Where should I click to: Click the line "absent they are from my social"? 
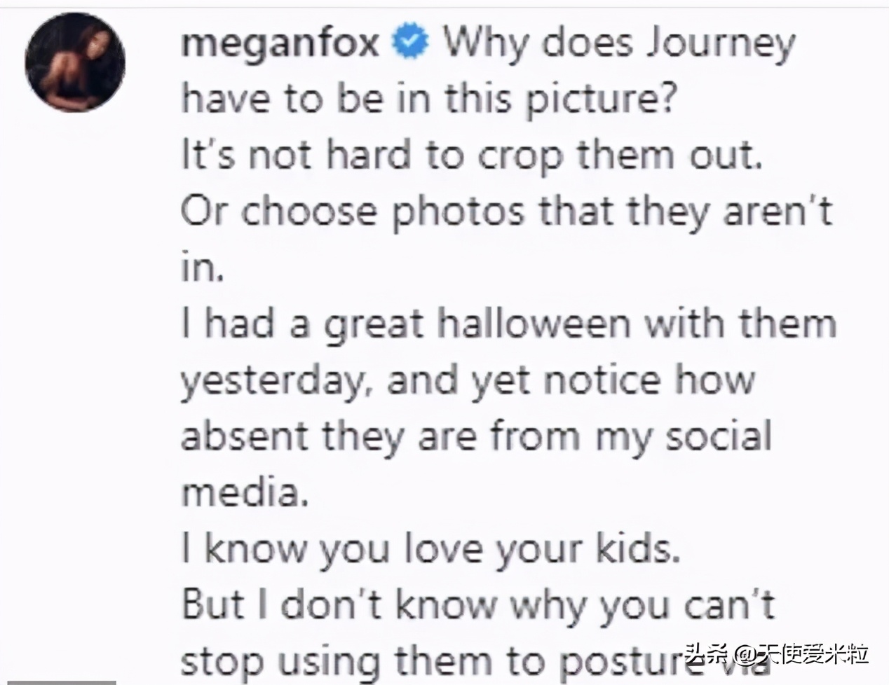click(477, 436)
